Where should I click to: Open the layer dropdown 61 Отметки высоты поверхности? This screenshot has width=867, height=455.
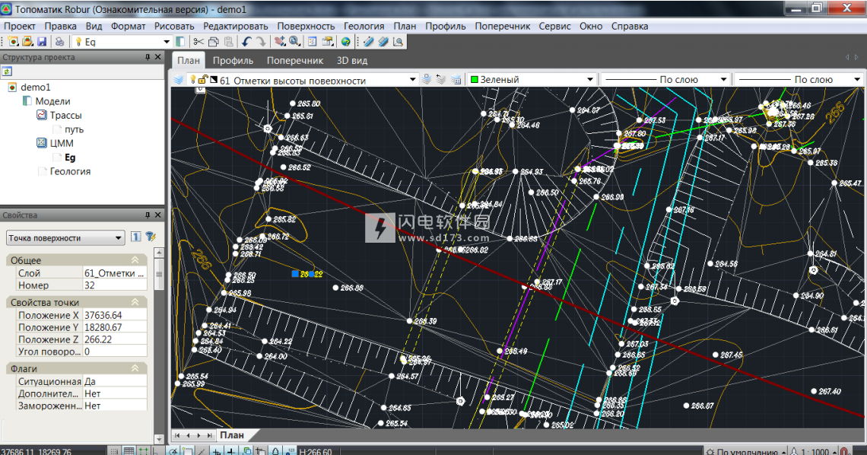click(x=412, y=80)
